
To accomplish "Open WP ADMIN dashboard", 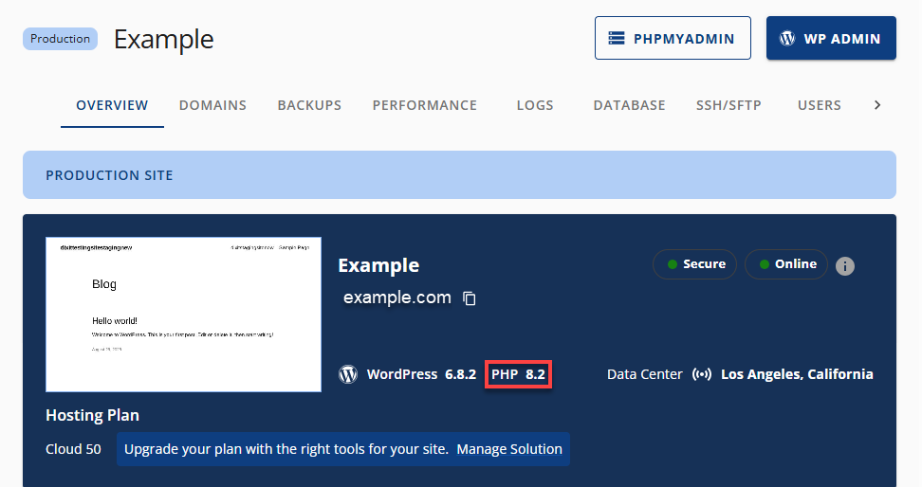I will point(831,38).
